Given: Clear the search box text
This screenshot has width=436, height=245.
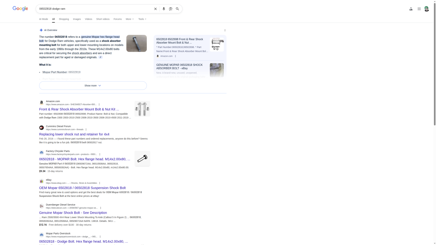Looking at the screenshot, I should [x=155, y=9].
